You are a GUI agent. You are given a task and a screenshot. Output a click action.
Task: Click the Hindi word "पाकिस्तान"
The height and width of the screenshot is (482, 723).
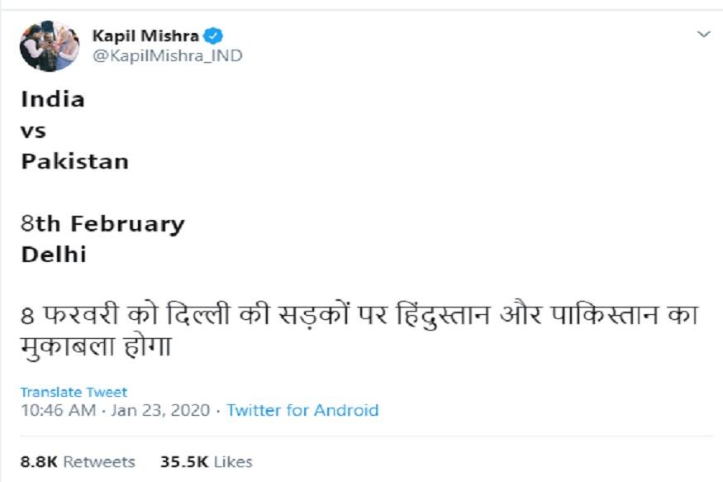pos(616,317)
